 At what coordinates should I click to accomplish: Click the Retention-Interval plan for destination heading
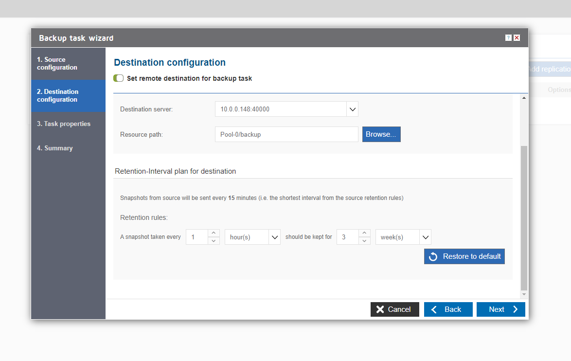coord(175,171)
